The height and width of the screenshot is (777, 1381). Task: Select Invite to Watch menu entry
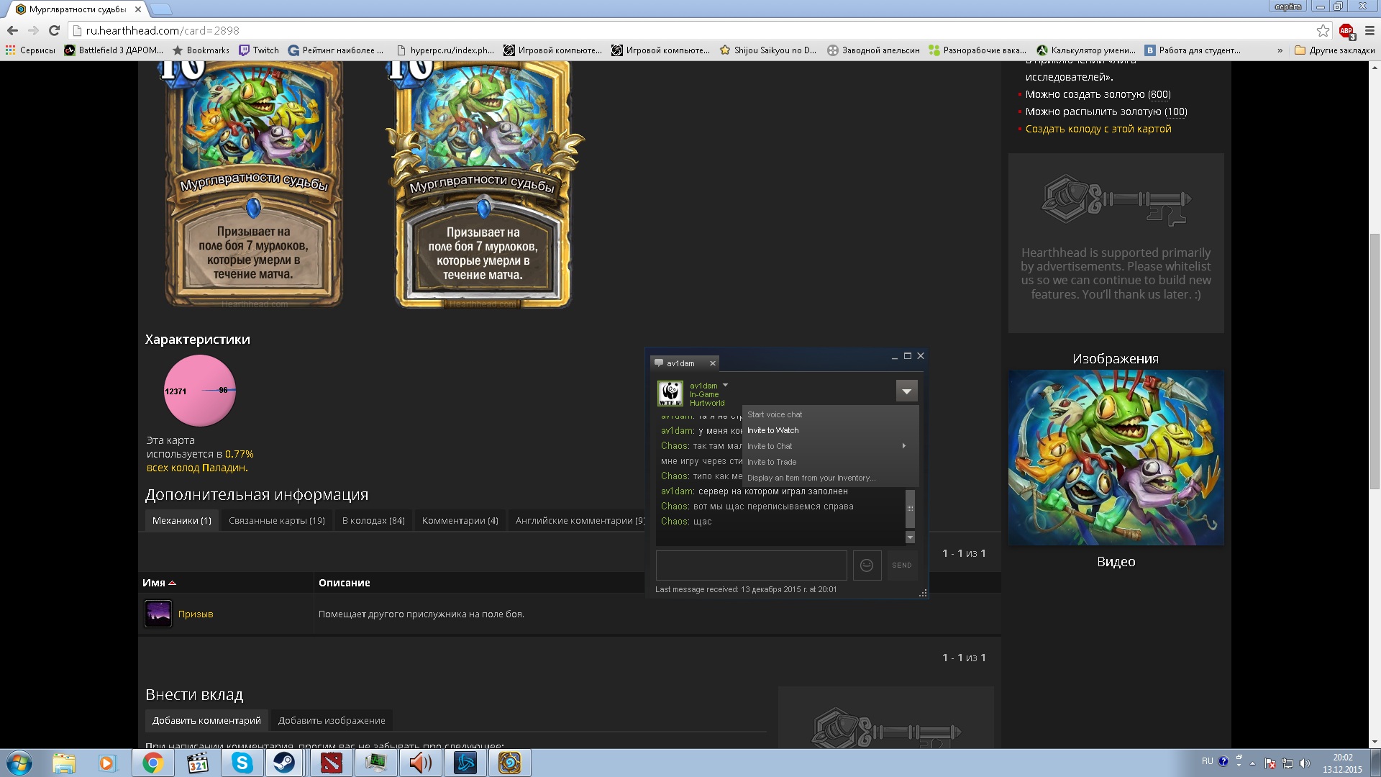click(x=773, y=430)
